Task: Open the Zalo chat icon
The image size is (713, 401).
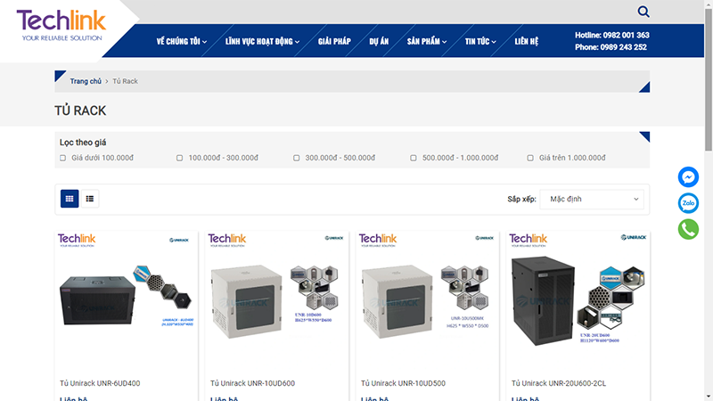Action: [688, 203]
